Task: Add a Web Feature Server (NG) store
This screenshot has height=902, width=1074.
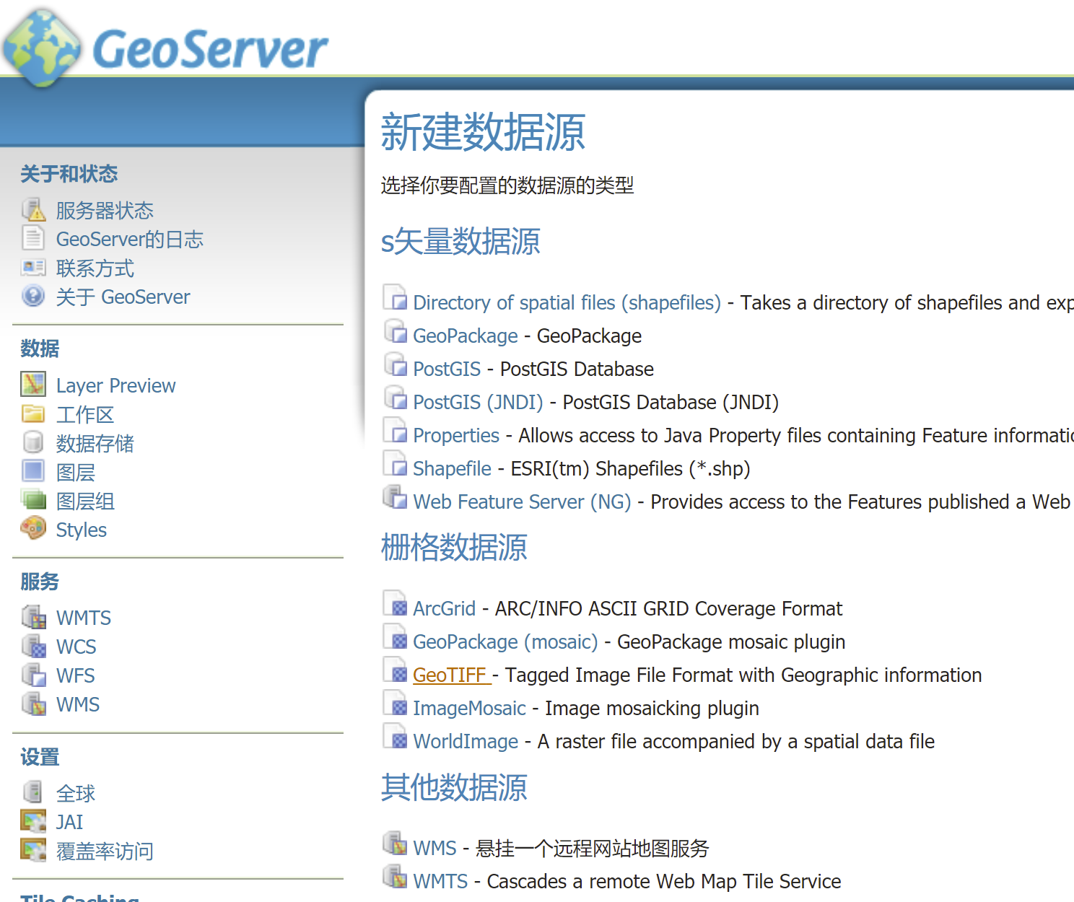Action: 522,502
